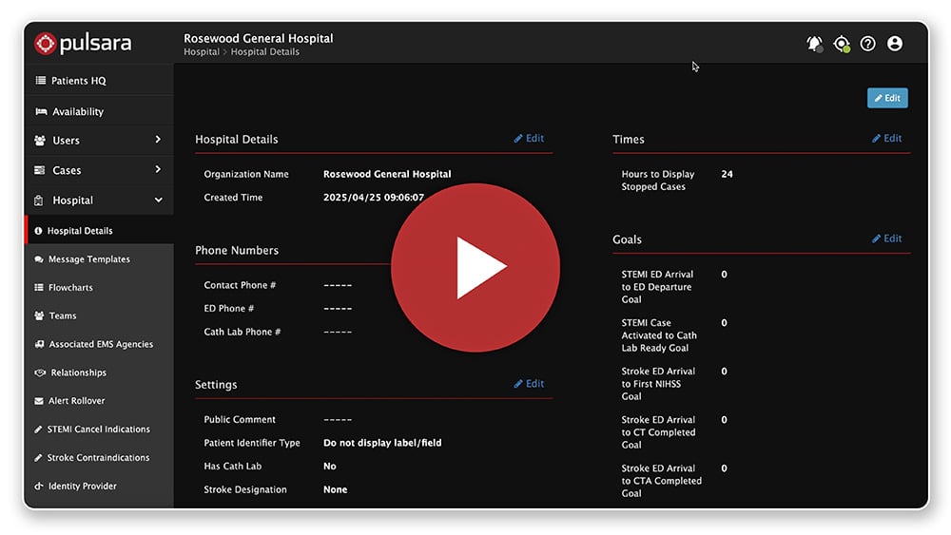Image resolution: width=951 pixels, height=535 pixels.
Task: Click the Phone Numbers section heading
Action: point(237,250)
